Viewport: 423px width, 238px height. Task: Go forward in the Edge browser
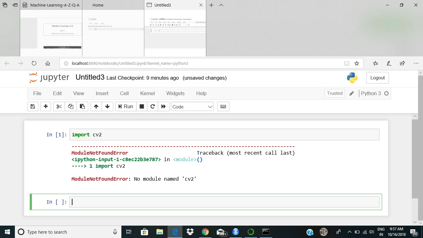tap(20, 63)
